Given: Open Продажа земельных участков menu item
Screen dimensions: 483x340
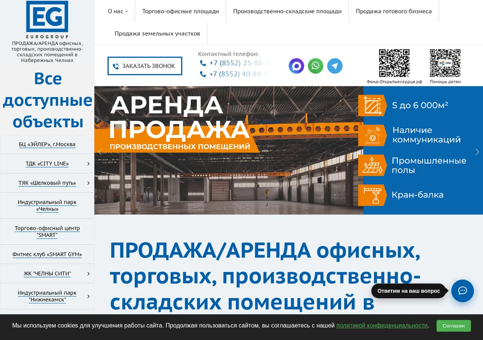Looking at the screenshot, I should click(157, 33).
